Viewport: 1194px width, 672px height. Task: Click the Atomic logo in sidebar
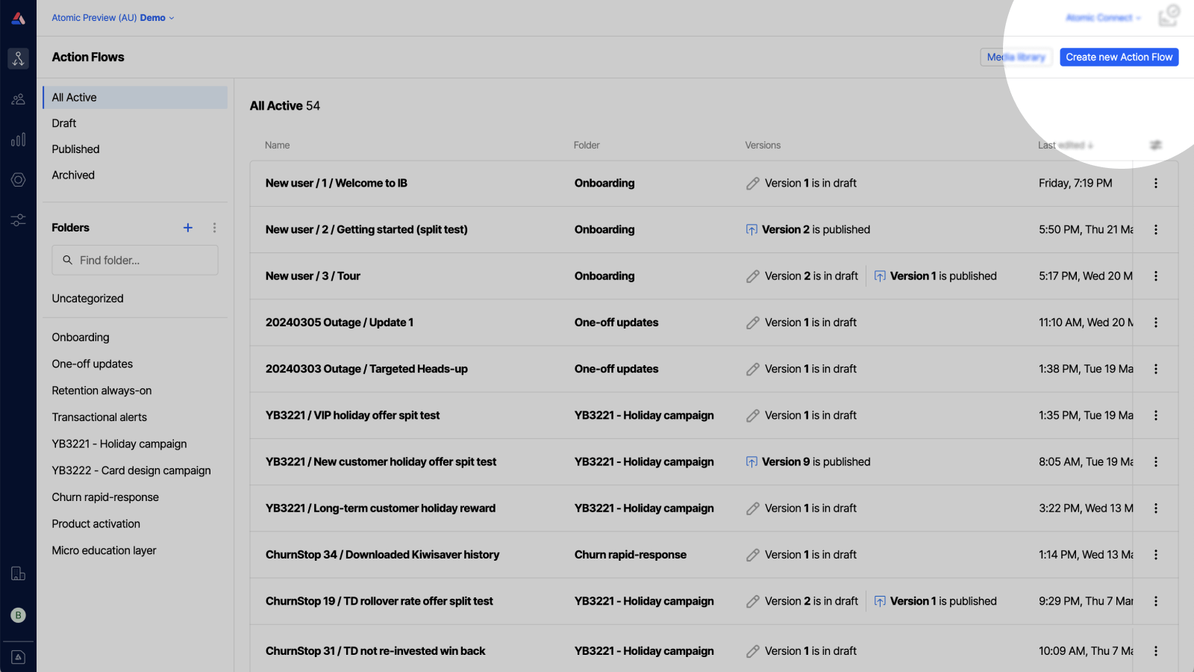pyautogui.click(x=18, y=18)
